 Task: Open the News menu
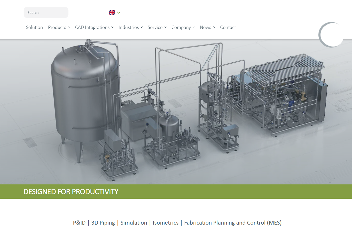[206, 27]
